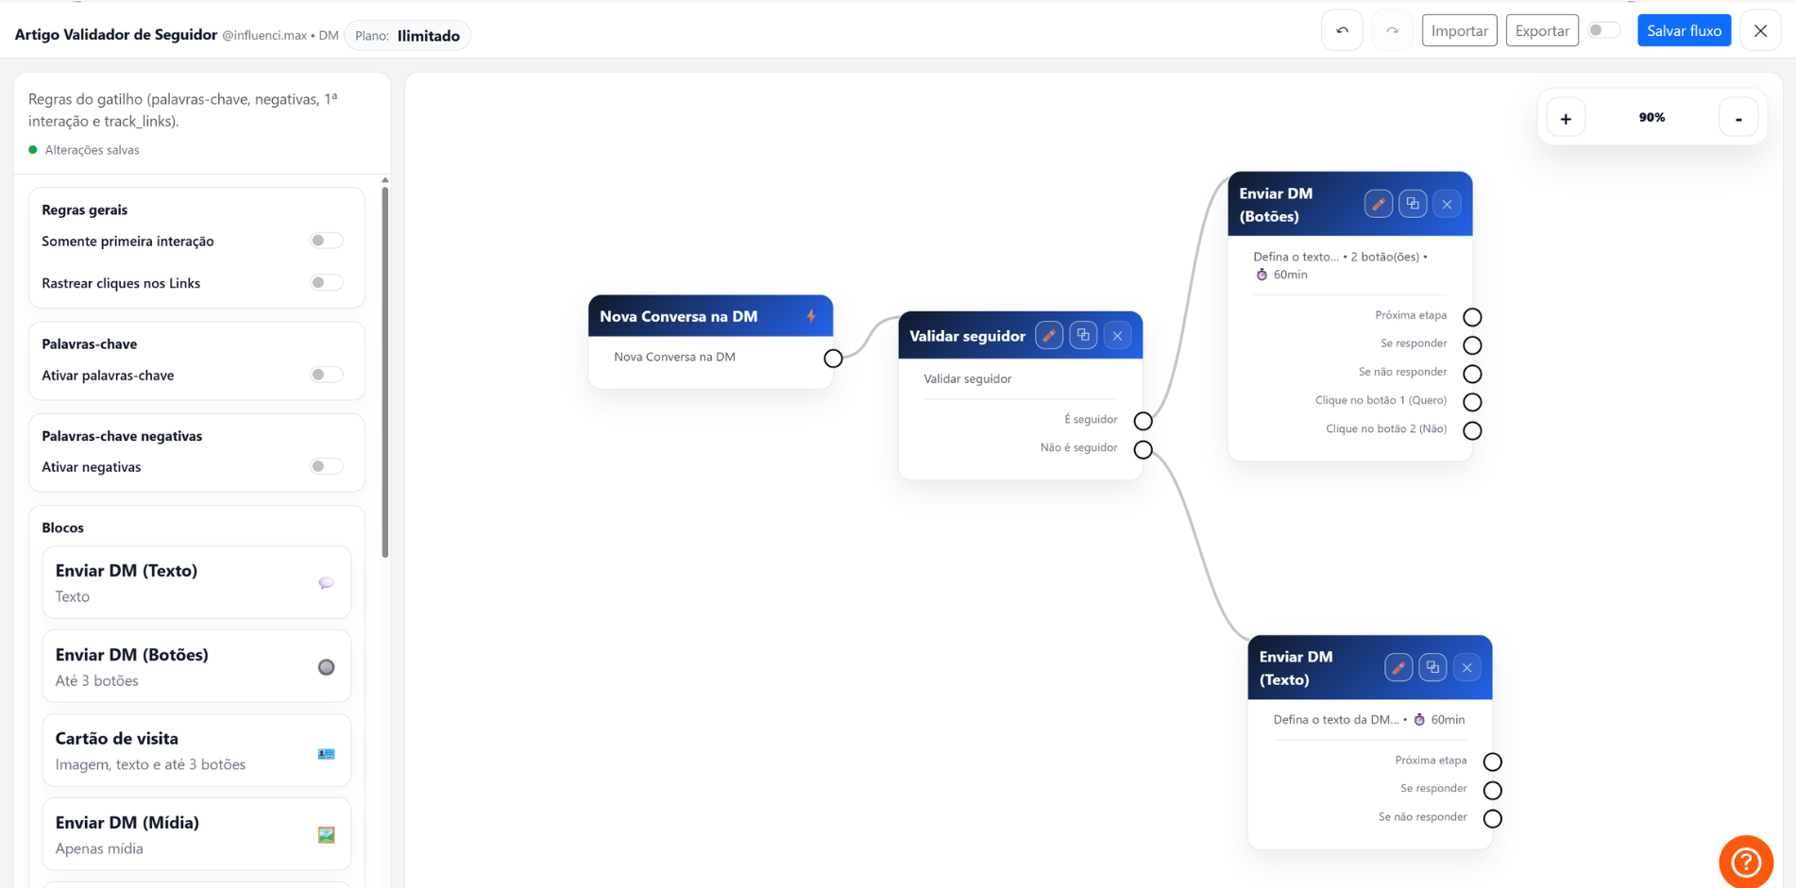
Task: Click output connector of Nova Conversa na DM node
Action: click(833, 359)
